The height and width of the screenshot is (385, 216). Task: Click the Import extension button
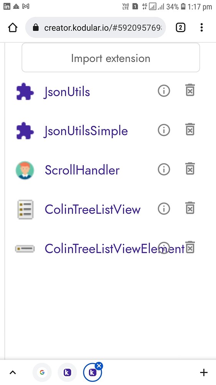(x=111, y=58)
